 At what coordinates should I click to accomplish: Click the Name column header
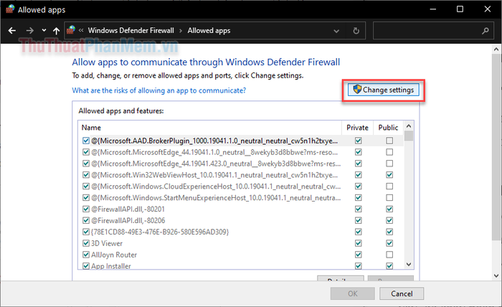pyautogui.click(x=209, y=128)
